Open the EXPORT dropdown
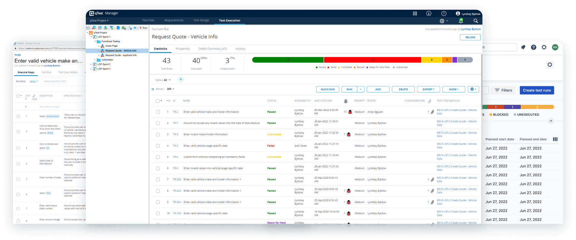Image resolution: width=576 pixels, height=240 pixels. (x=429, y=89)
